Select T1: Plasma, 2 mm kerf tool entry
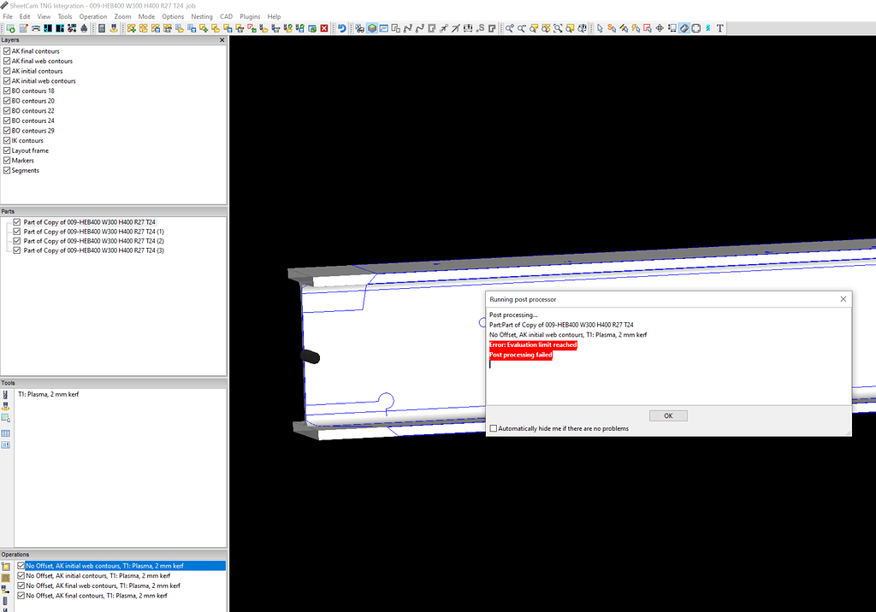 point(49,393)
